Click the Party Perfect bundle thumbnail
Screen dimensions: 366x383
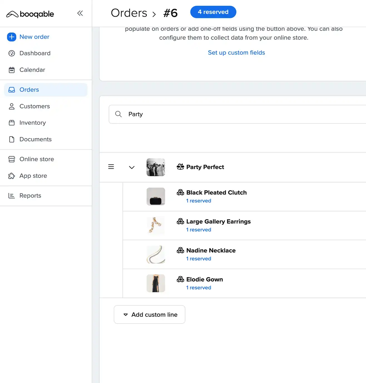pyautogui.click(x=156, y=167)
